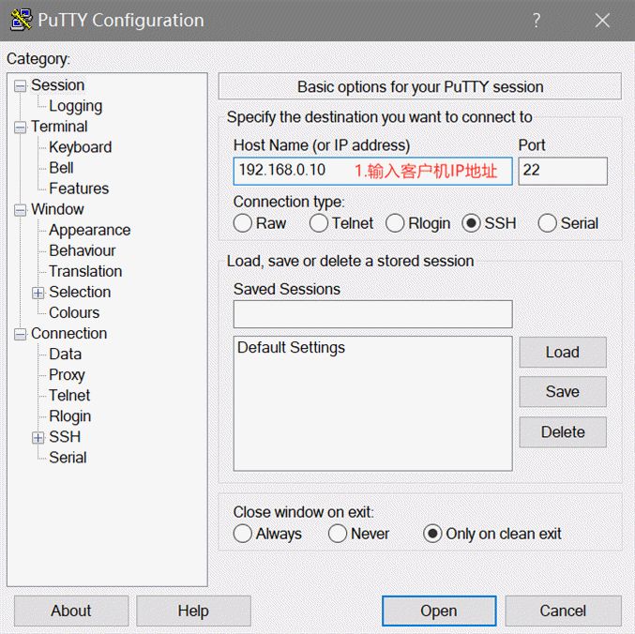This screenshot has height=634, width=635.
Task: Open the Connection category
Action: pos(68,334)
